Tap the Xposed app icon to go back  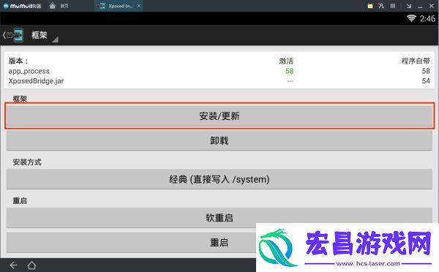coord(13,35)
